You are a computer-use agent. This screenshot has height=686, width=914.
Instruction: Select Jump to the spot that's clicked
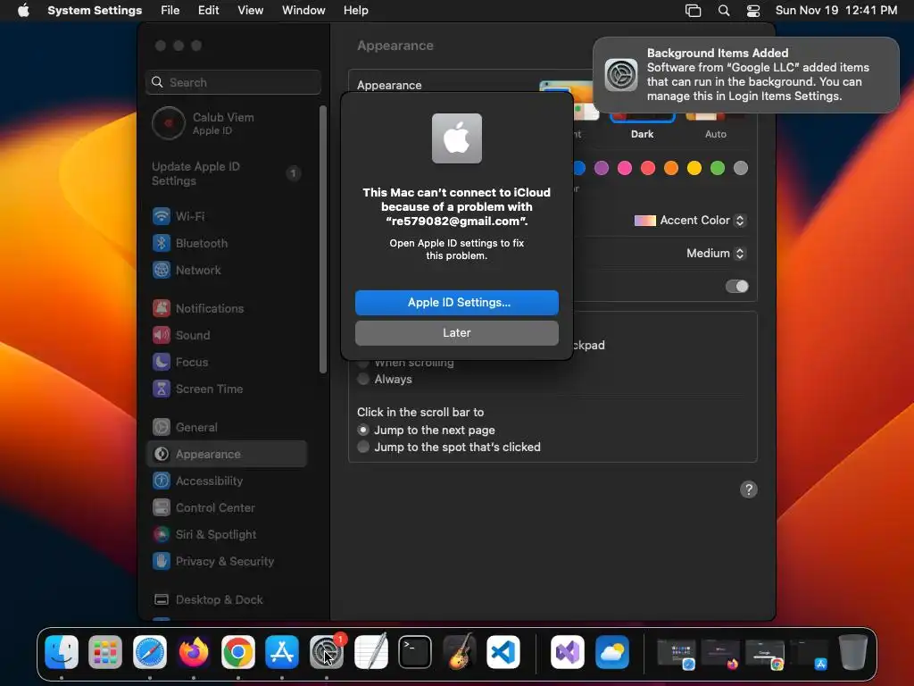click(449, 447)
